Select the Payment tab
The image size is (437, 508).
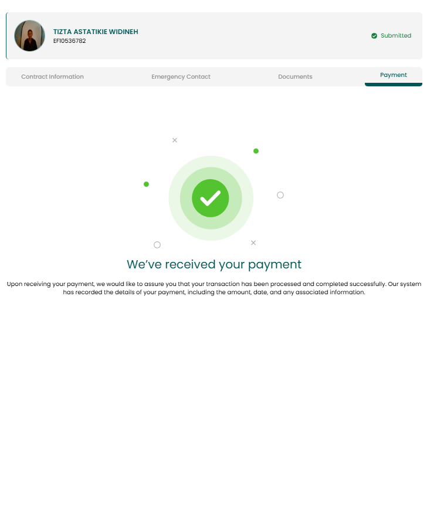point(393,75)
